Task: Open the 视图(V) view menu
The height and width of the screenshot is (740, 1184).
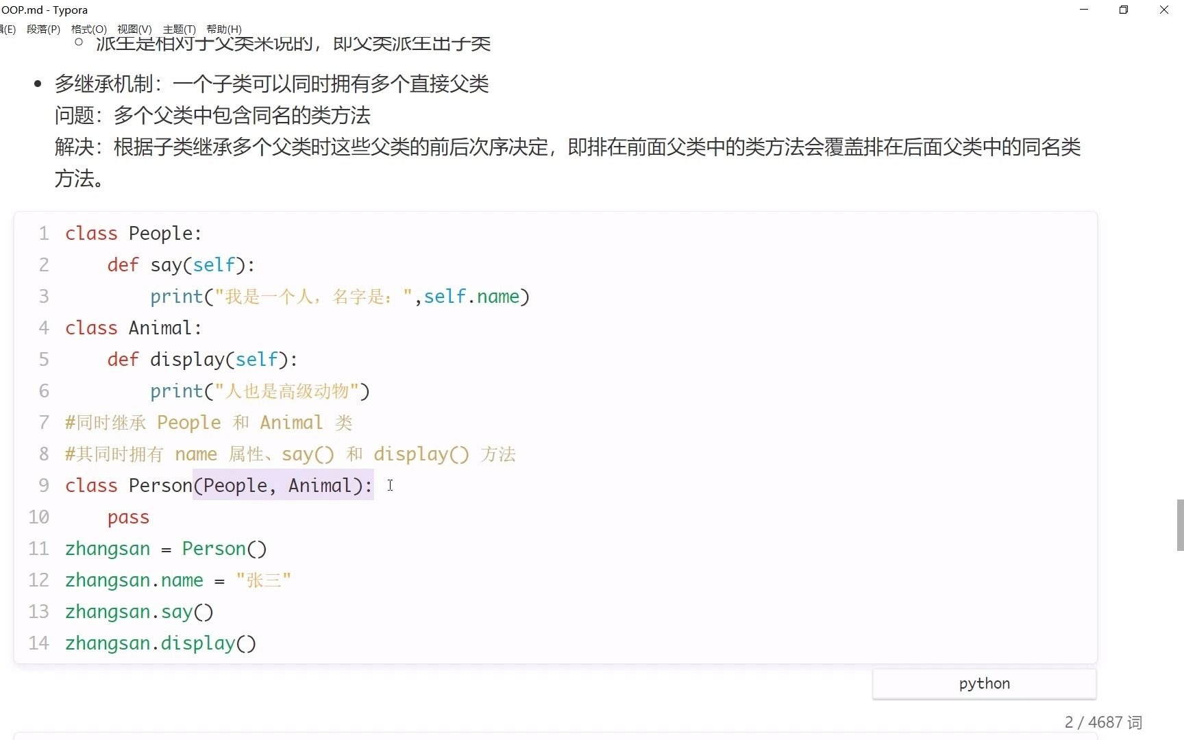Action: pos(134,29)
